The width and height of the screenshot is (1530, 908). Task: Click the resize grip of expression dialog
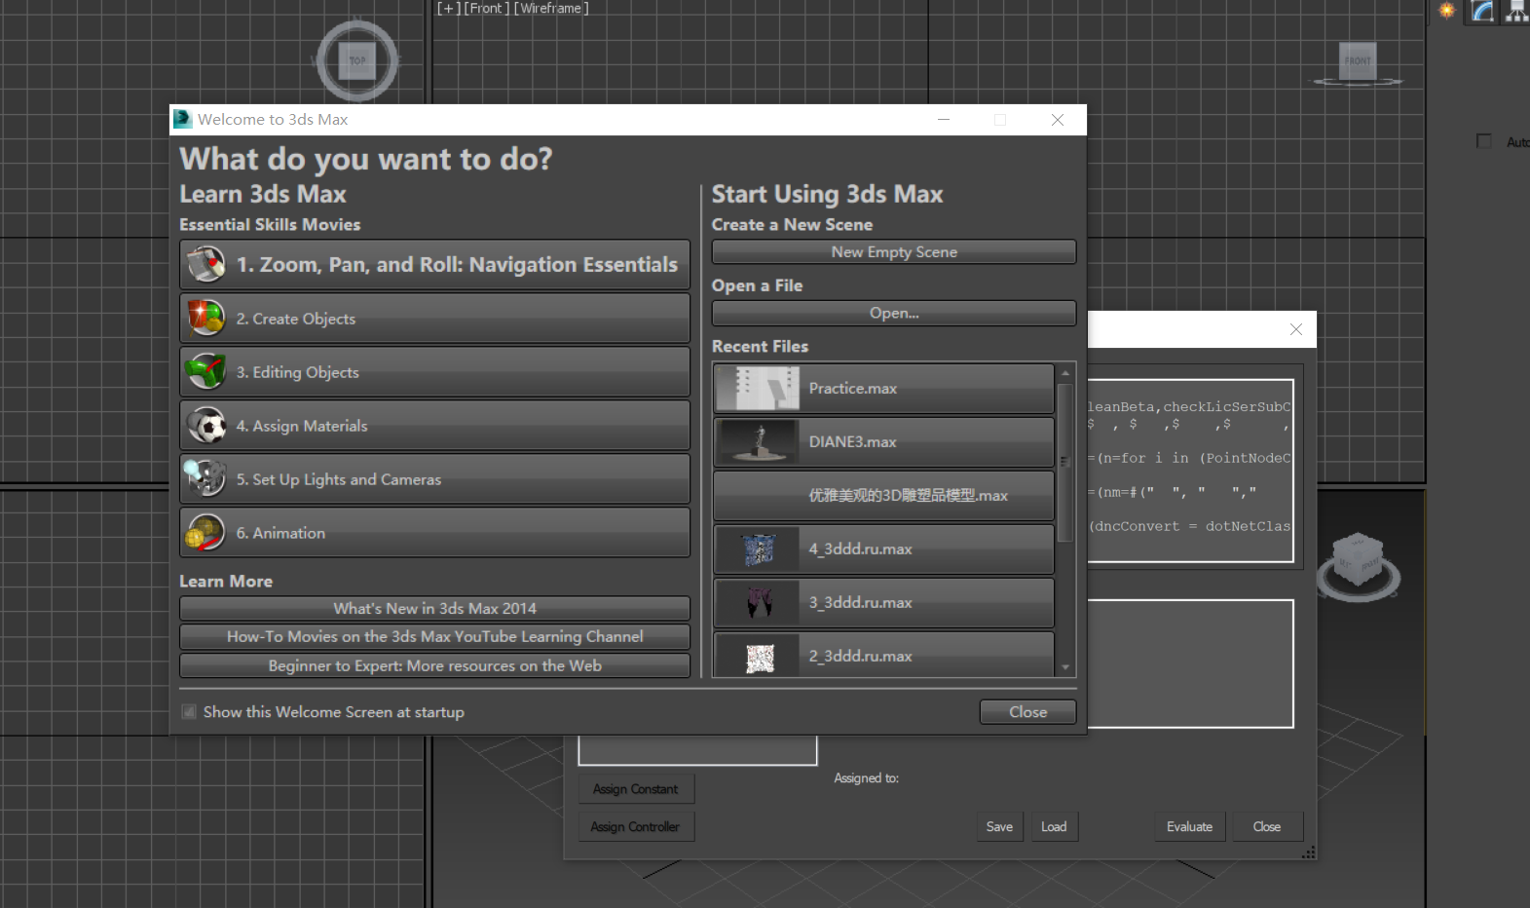[1309, 851]
